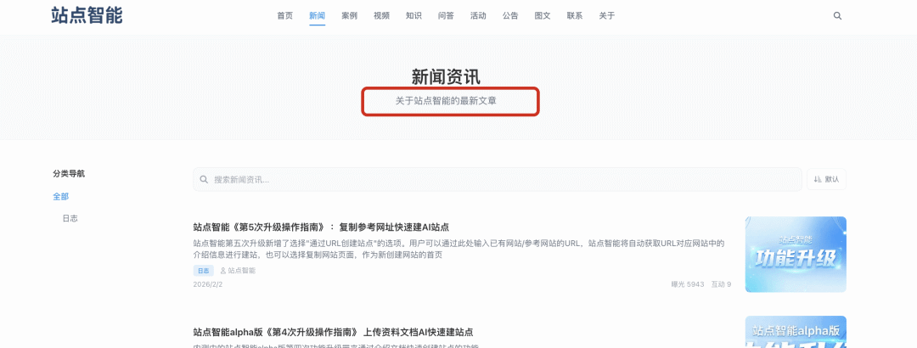The width and height of the screenshot is (917, 348).
Task: Click the date 2026/2/2
Action: point(208,285)
